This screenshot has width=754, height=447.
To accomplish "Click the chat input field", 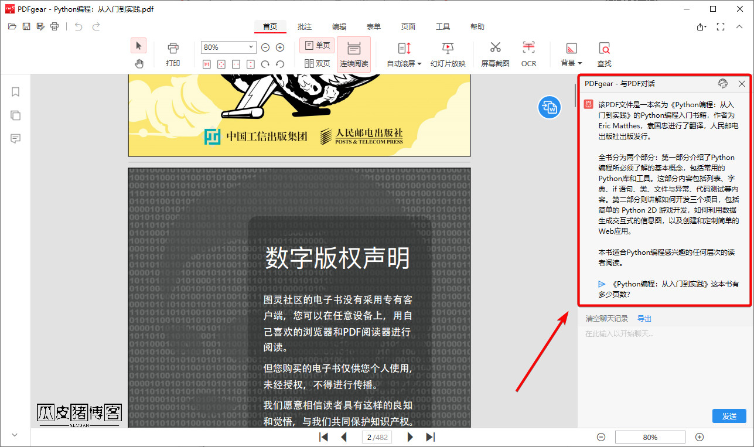I will 664,366.
